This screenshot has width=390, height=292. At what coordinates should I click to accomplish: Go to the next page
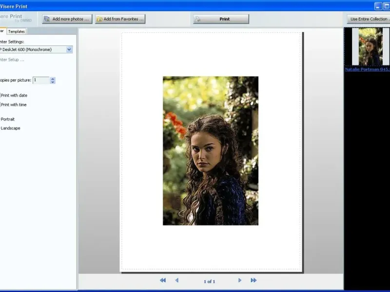[240, 280]
